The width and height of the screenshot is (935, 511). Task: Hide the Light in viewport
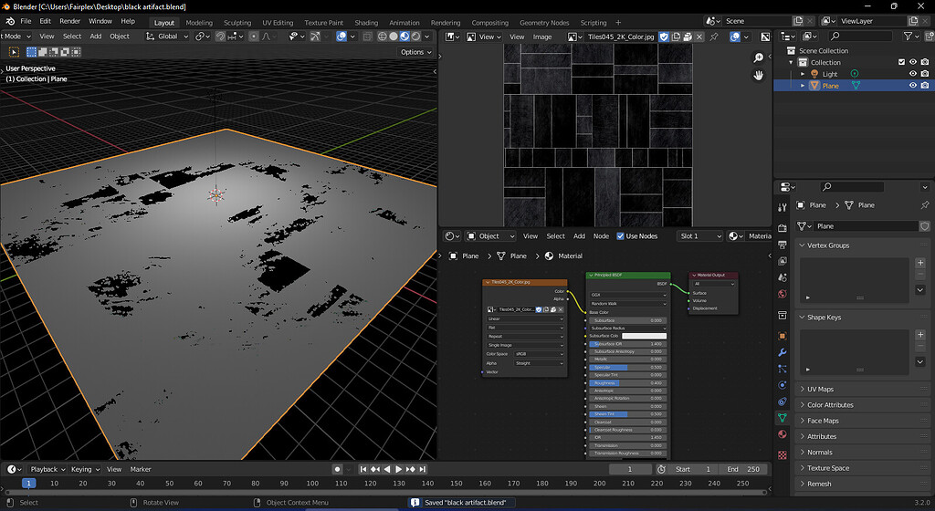[913, 74]
